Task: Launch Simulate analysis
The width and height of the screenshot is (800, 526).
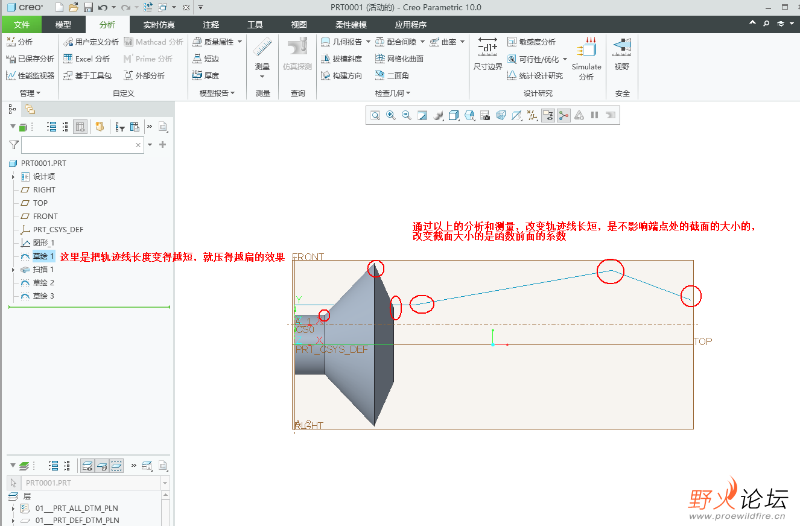Action: 586,59
